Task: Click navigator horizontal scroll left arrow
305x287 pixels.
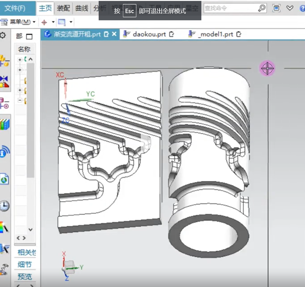Action: 18,238
